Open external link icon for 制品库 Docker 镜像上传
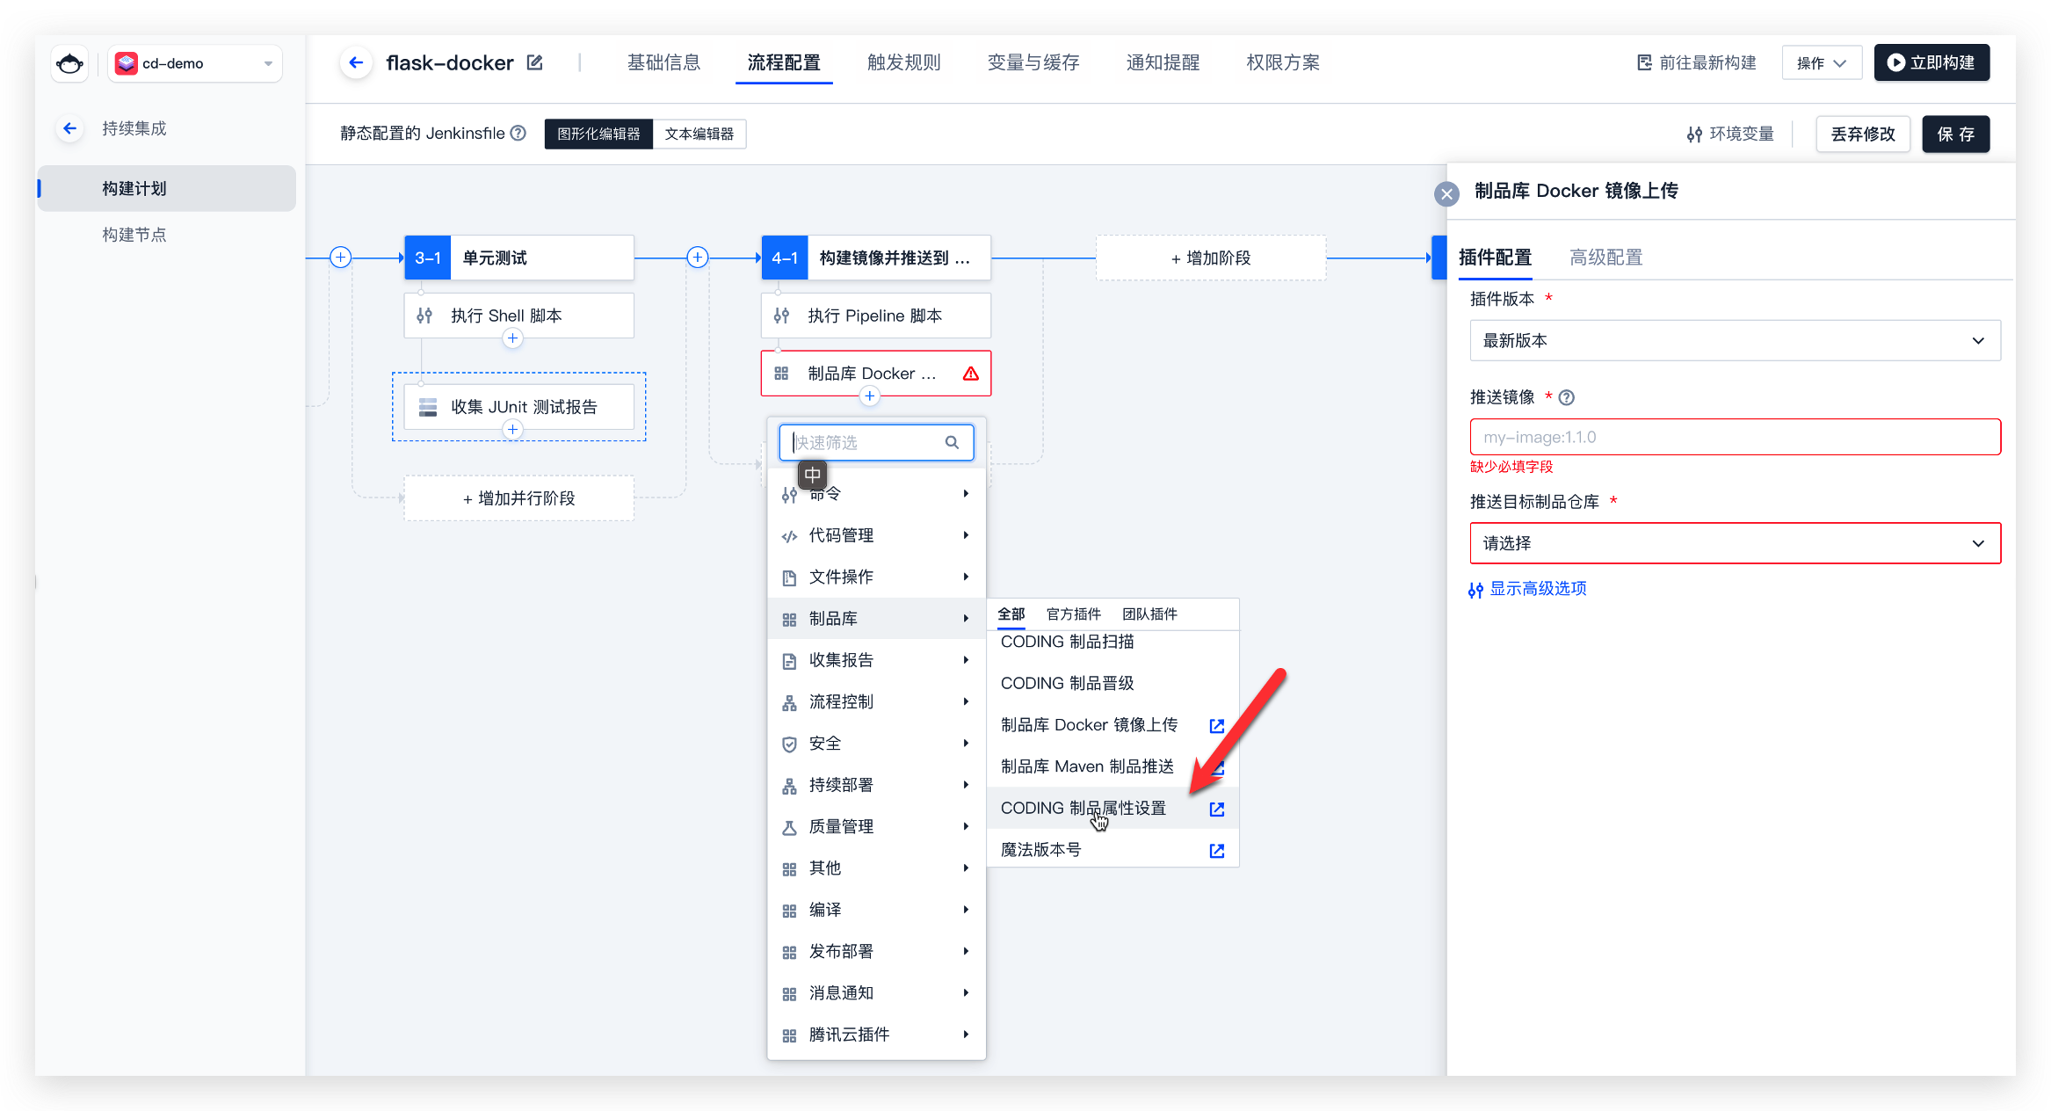This screenshot has width=2051, height=1111. 1217,726
